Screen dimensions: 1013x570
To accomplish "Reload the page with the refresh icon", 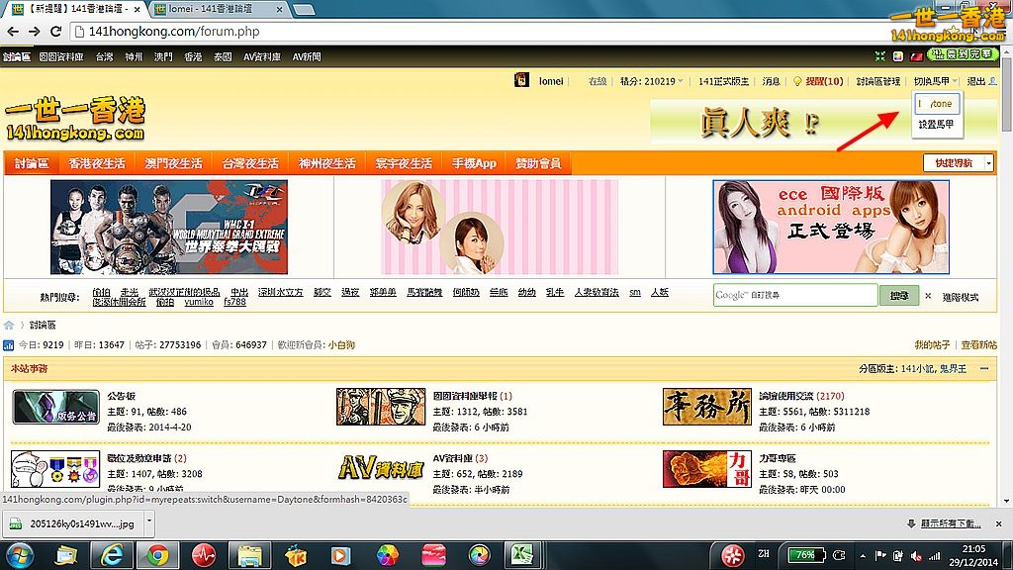I will (x=56, y=31).
